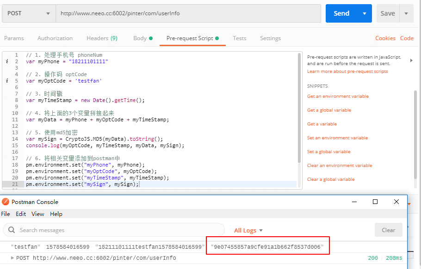Insert Clear an environment variable snippet

tap(340, 166)
